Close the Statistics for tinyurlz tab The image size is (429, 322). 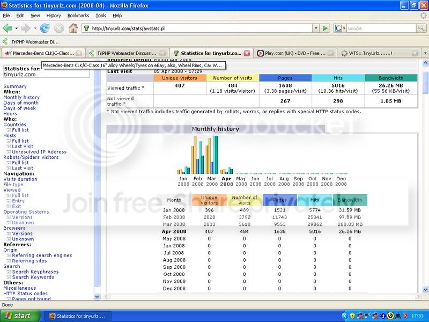click(247, 53)
